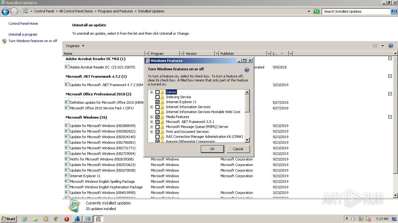Expand the Games feature tree node
398x223 pixels.
click(x=151, y=92)
